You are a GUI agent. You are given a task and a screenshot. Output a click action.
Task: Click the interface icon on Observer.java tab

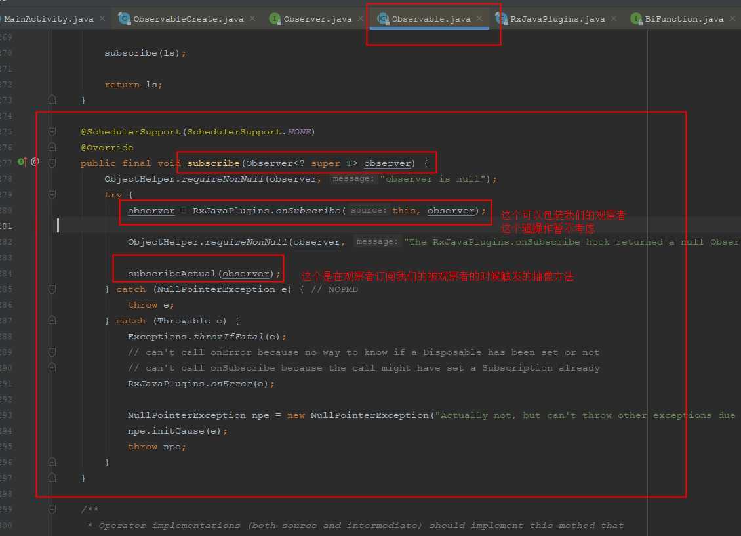[275, 18]
